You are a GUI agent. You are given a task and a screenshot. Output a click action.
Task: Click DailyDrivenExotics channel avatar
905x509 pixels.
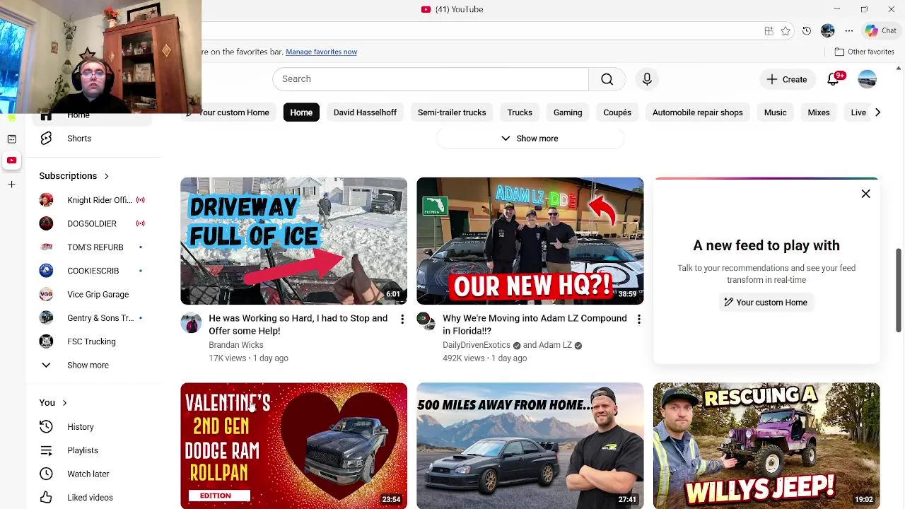coord(426,322)
